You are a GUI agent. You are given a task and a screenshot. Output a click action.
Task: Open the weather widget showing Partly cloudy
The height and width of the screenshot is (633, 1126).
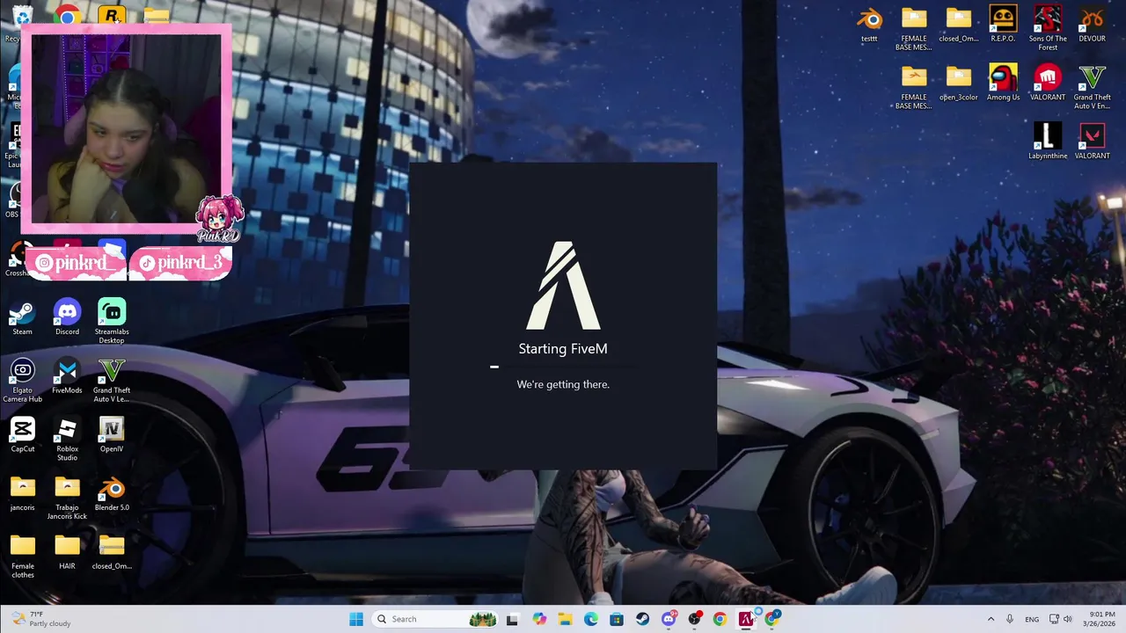pos(42,619)
